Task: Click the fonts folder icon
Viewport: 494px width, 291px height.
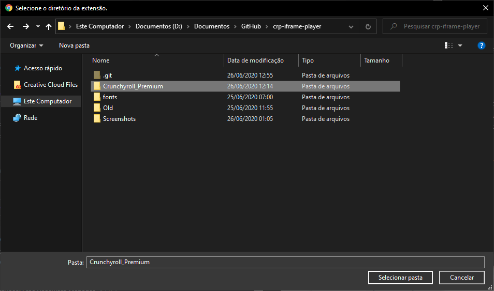Action: point(97,97)
